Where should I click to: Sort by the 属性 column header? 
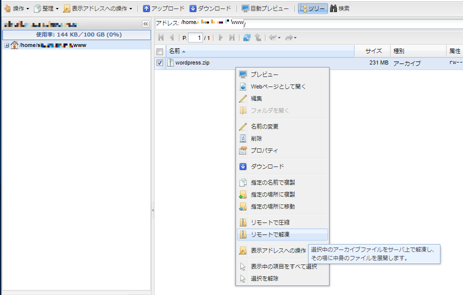pos(454,51)
